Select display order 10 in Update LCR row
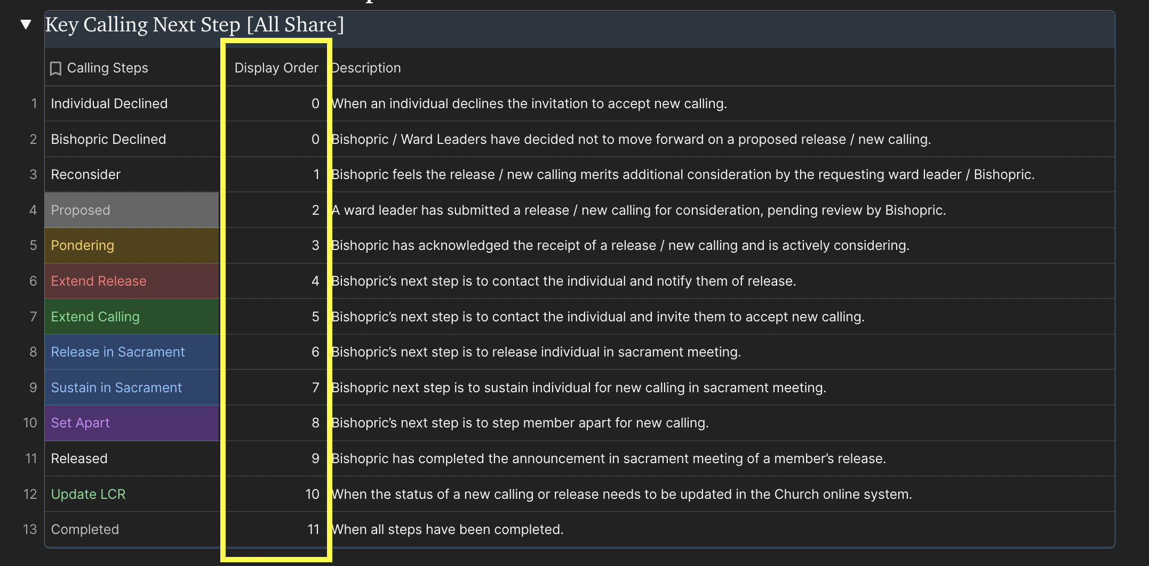This screenshot has width=1149, height=566. 313,494
